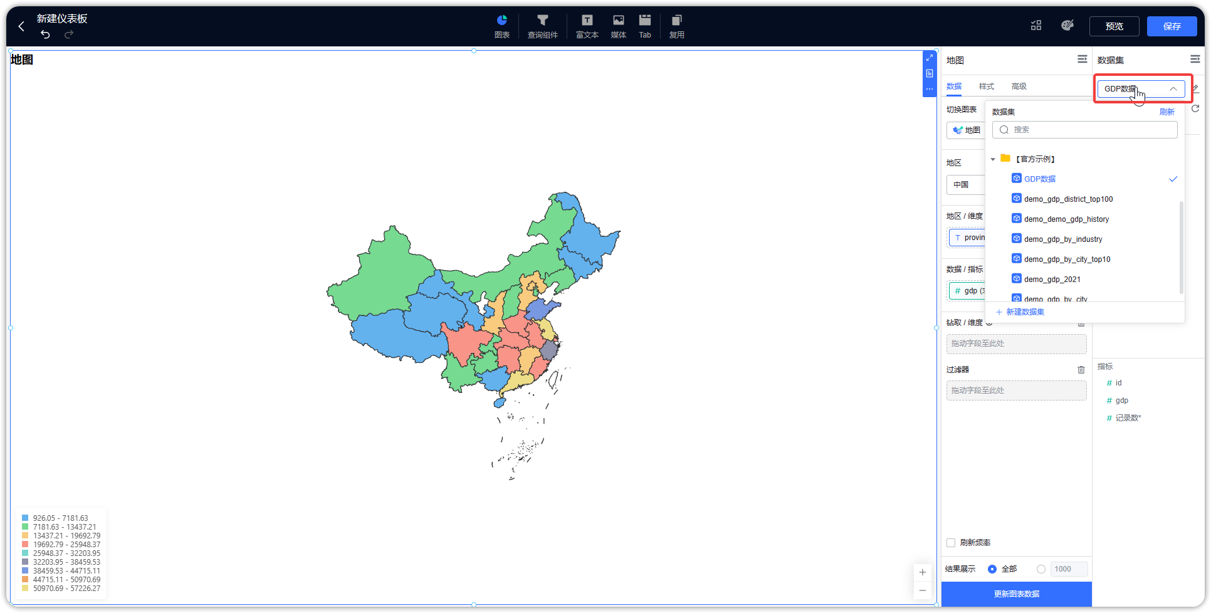This screenshot has height=613, width=1211.
Task: Click the 预览 preview button
Action: 1114,26
